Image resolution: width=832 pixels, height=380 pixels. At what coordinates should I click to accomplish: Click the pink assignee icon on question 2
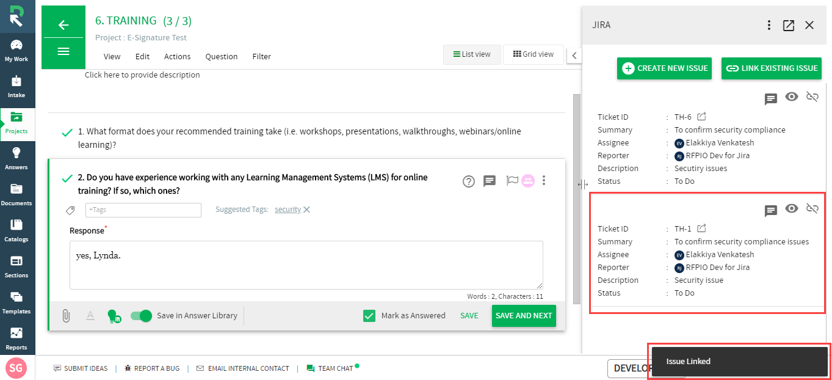pos(528,181)
